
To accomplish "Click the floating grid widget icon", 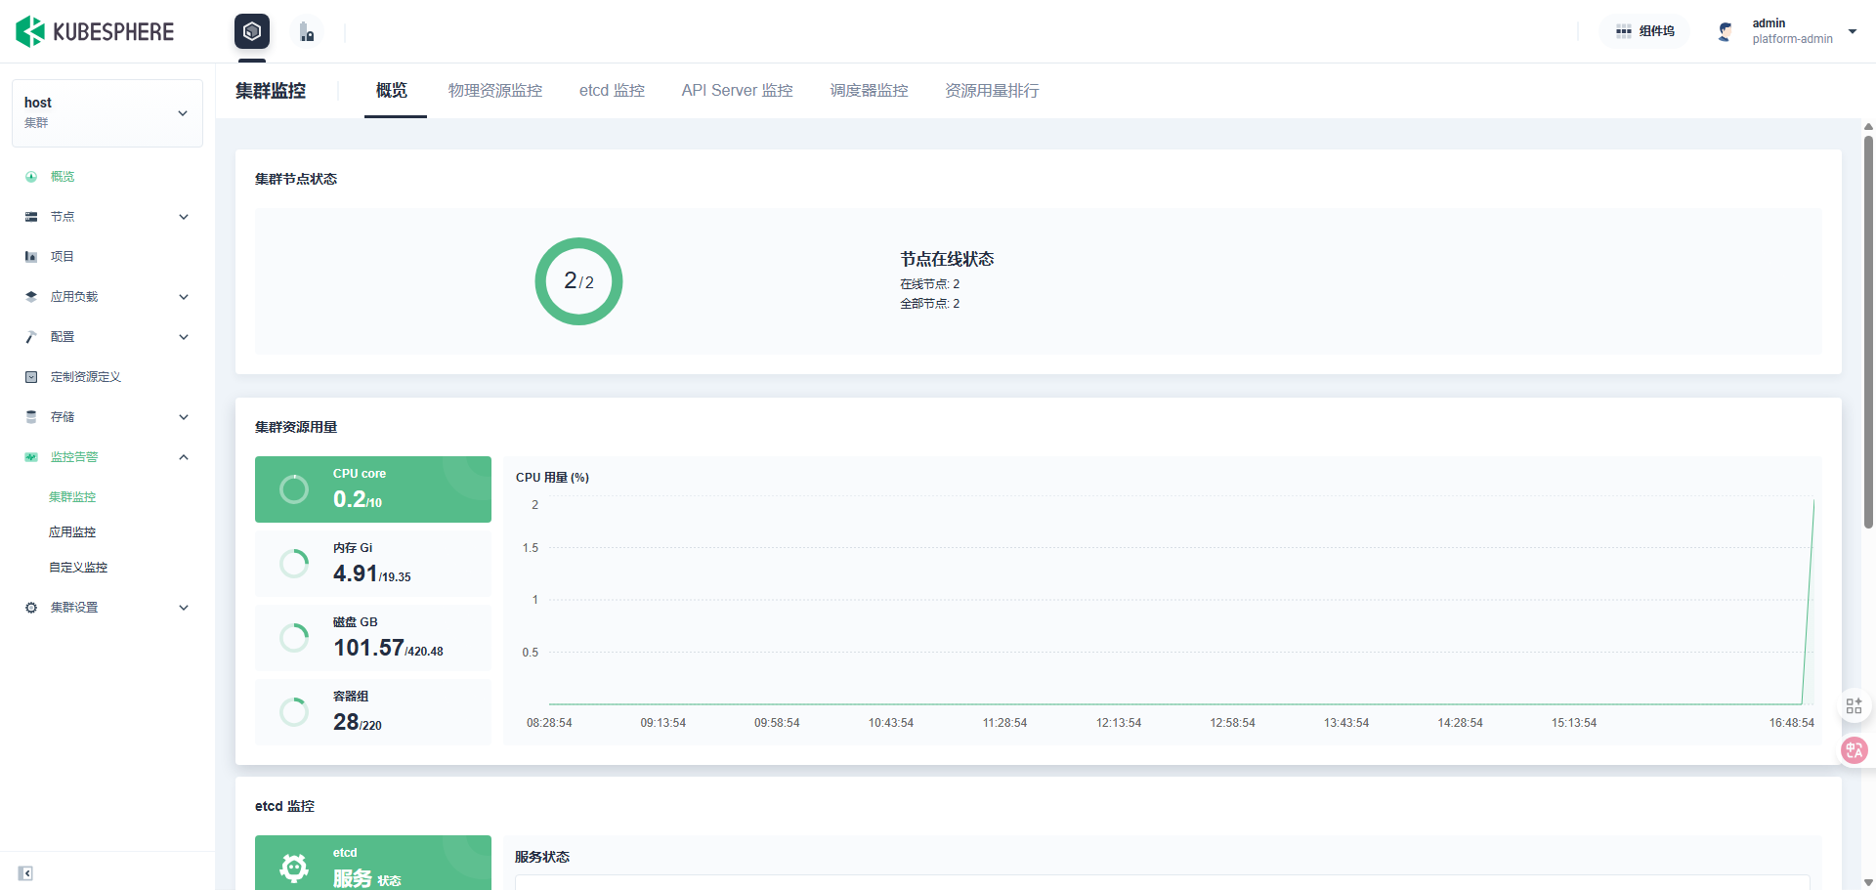I will pyautogui.click(x=1854, y=706).
